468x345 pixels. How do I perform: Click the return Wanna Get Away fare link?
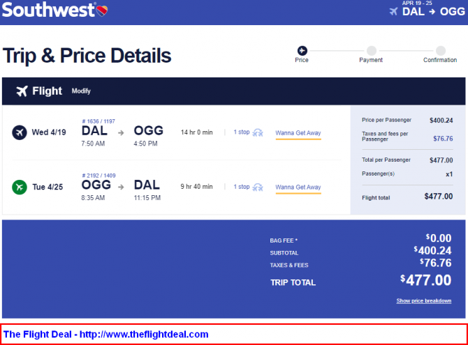tap(298, 187)
